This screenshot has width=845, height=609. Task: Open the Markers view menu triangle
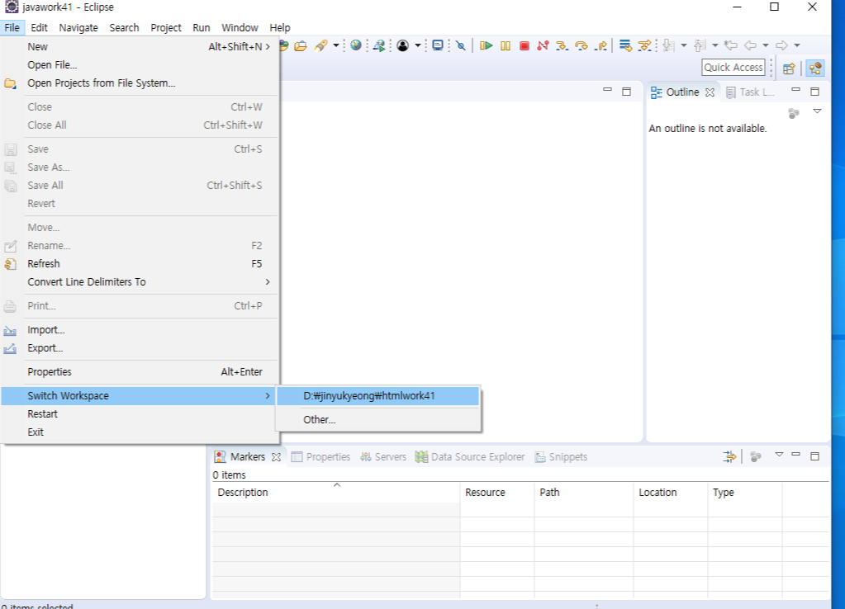point(779,455)
